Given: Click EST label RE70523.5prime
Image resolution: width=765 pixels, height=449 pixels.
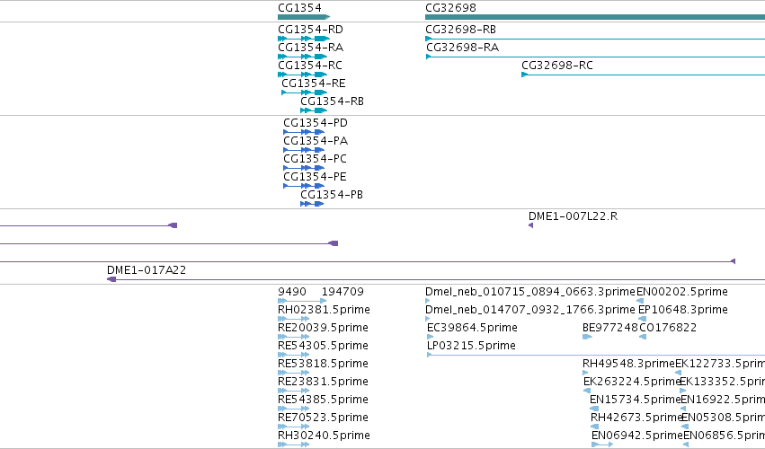Looking at the screenshot, I should [x=323, y=418].
